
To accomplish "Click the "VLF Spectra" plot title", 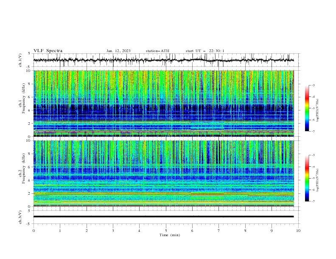I will [48, 51].
